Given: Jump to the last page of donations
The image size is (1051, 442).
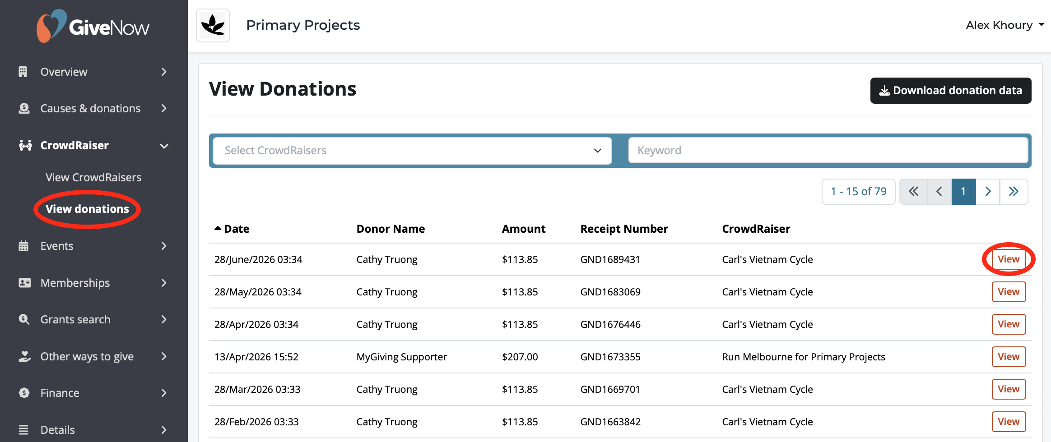Looking at the screenshot, I should (1014, 192).
